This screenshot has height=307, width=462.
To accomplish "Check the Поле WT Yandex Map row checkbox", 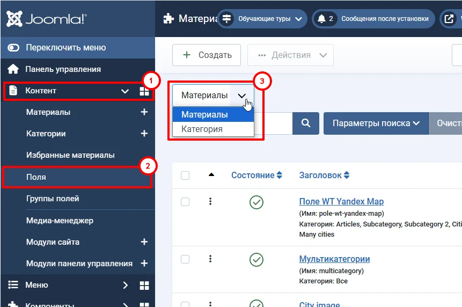I will point(185,202).
